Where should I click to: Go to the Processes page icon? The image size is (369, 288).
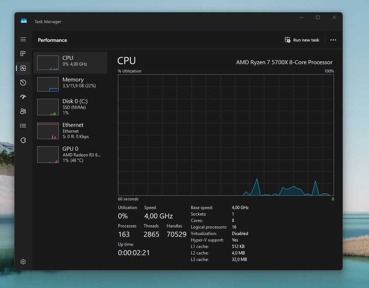(x=23, y=53)
